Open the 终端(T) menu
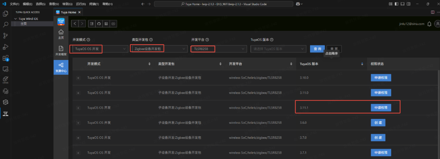Image resolution: width=440 pixels, height=159 pixels. (x=94, y=4)
